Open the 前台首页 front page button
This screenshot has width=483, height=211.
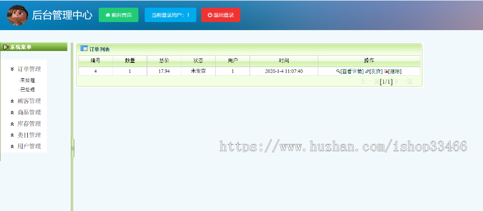click(119, 15)
